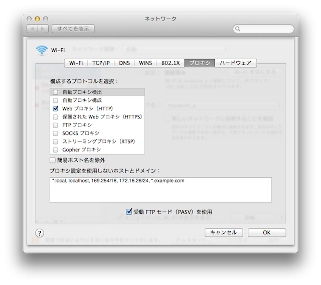
Task: Toggle 受動 FTP モード (PASV) checkbox
Action: click(128, 212)
